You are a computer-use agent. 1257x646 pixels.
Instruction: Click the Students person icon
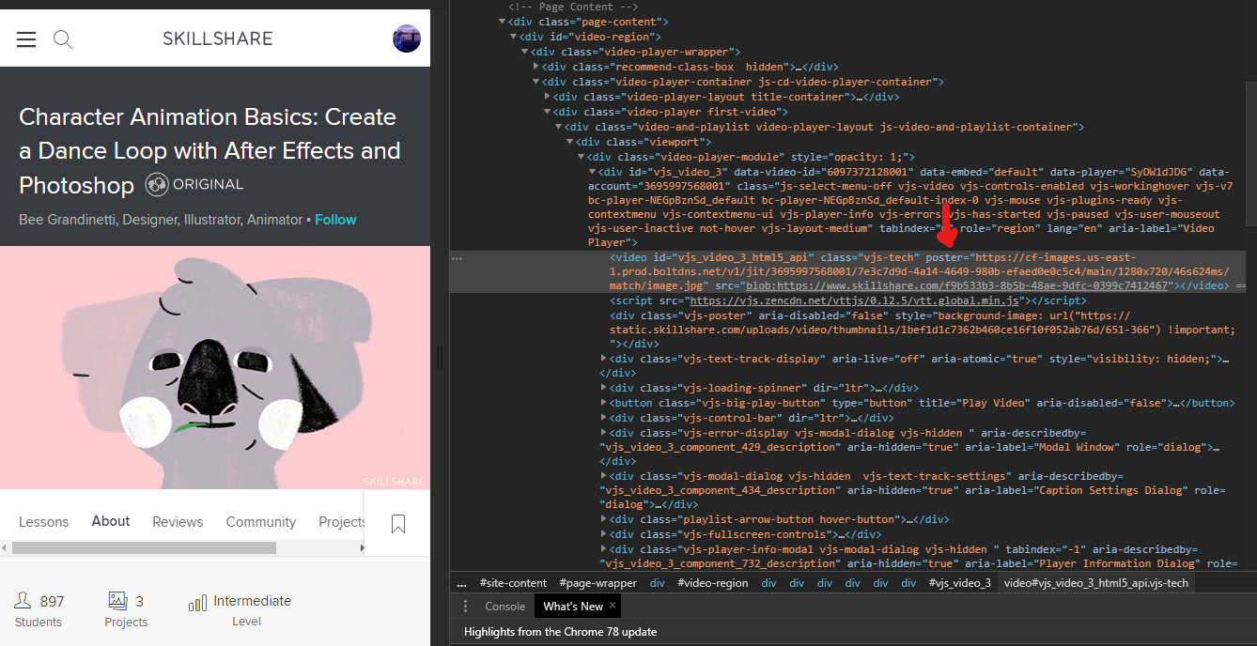pos(23,601)
